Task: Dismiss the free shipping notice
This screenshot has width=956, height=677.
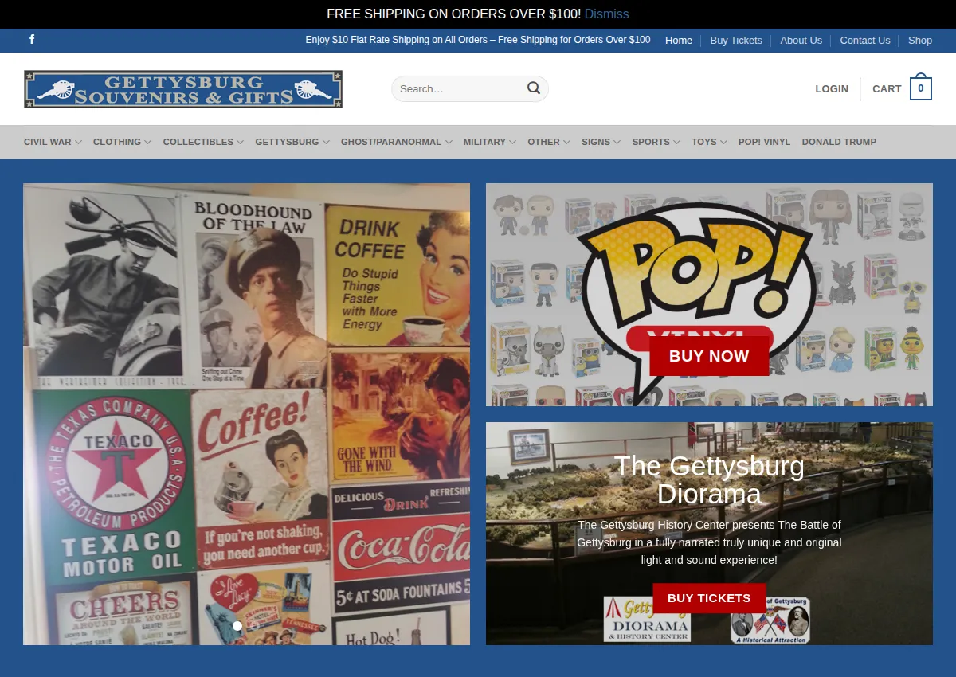Action: coord(606,14)
